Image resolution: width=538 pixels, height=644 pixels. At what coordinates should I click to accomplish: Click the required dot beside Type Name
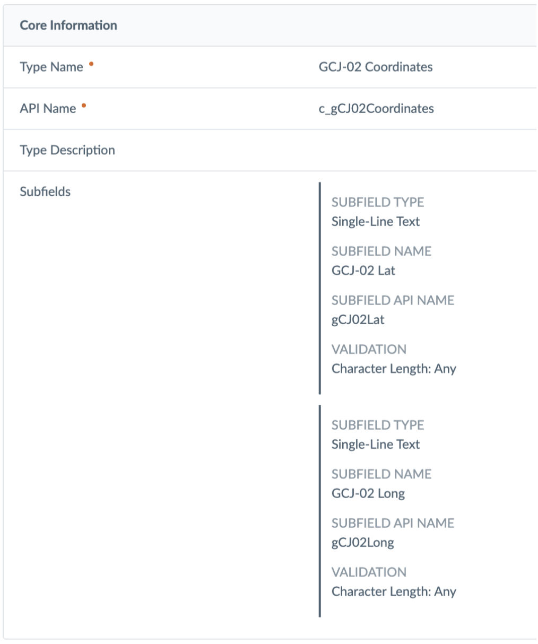(x=91, y=64)
